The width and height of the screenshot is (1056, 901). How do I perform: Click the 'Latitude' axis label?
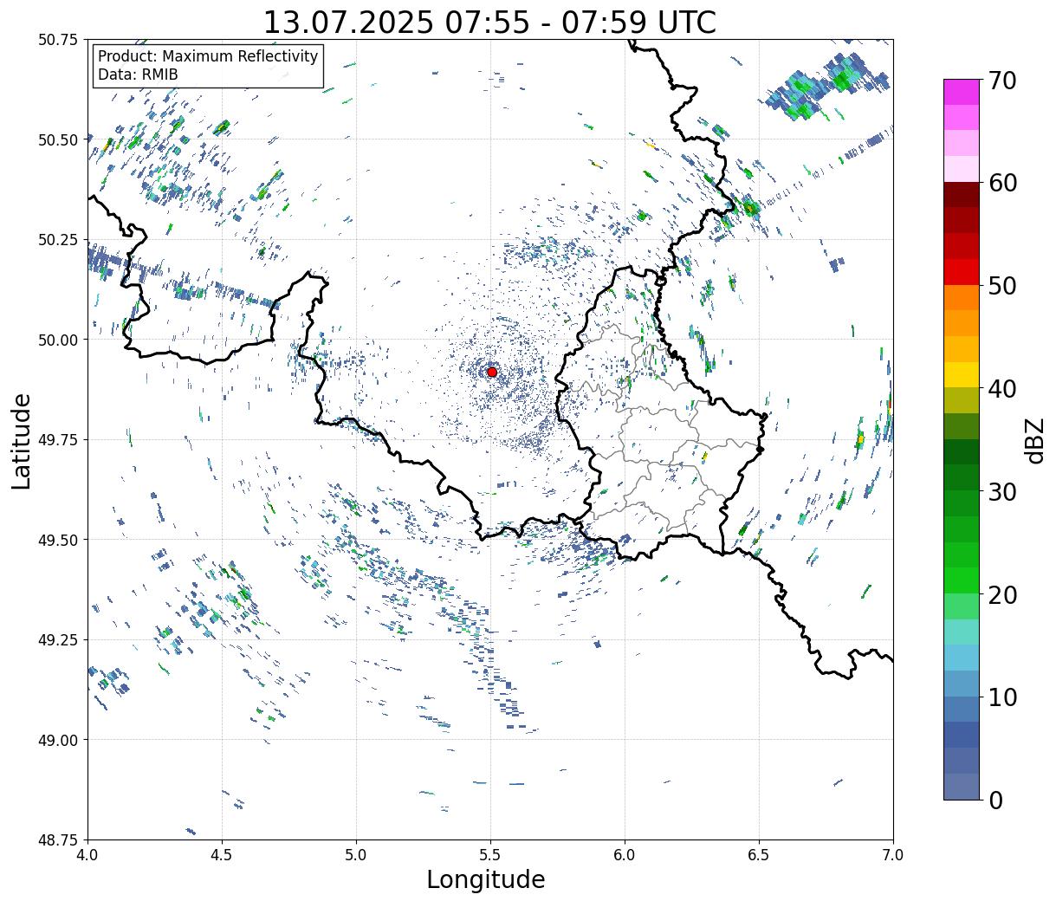click(x=22, y=441)
